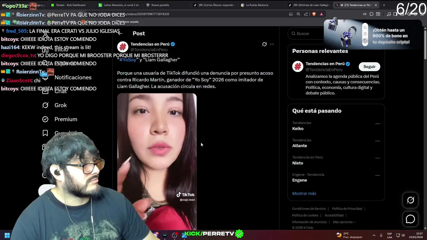This screenshot has height=240, width=427.
Task: Click the microphone tray icon
Action: tap(381, 235)
